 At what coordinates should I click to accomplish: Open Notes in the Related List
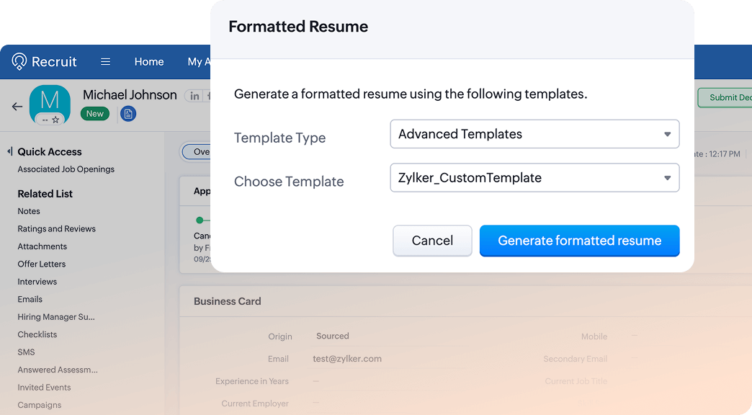pos(29,211)
